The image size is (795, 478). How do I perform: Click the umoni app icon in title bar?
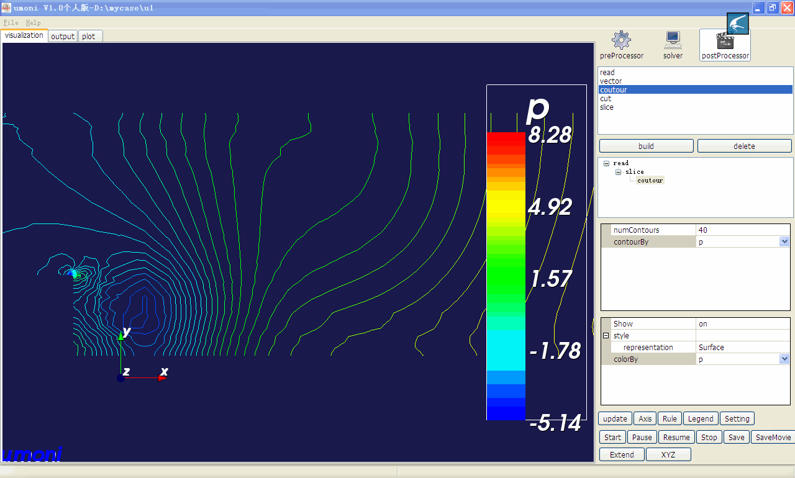point(6,7)
